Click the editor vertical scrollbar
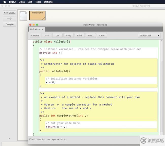 coord(161,96)
